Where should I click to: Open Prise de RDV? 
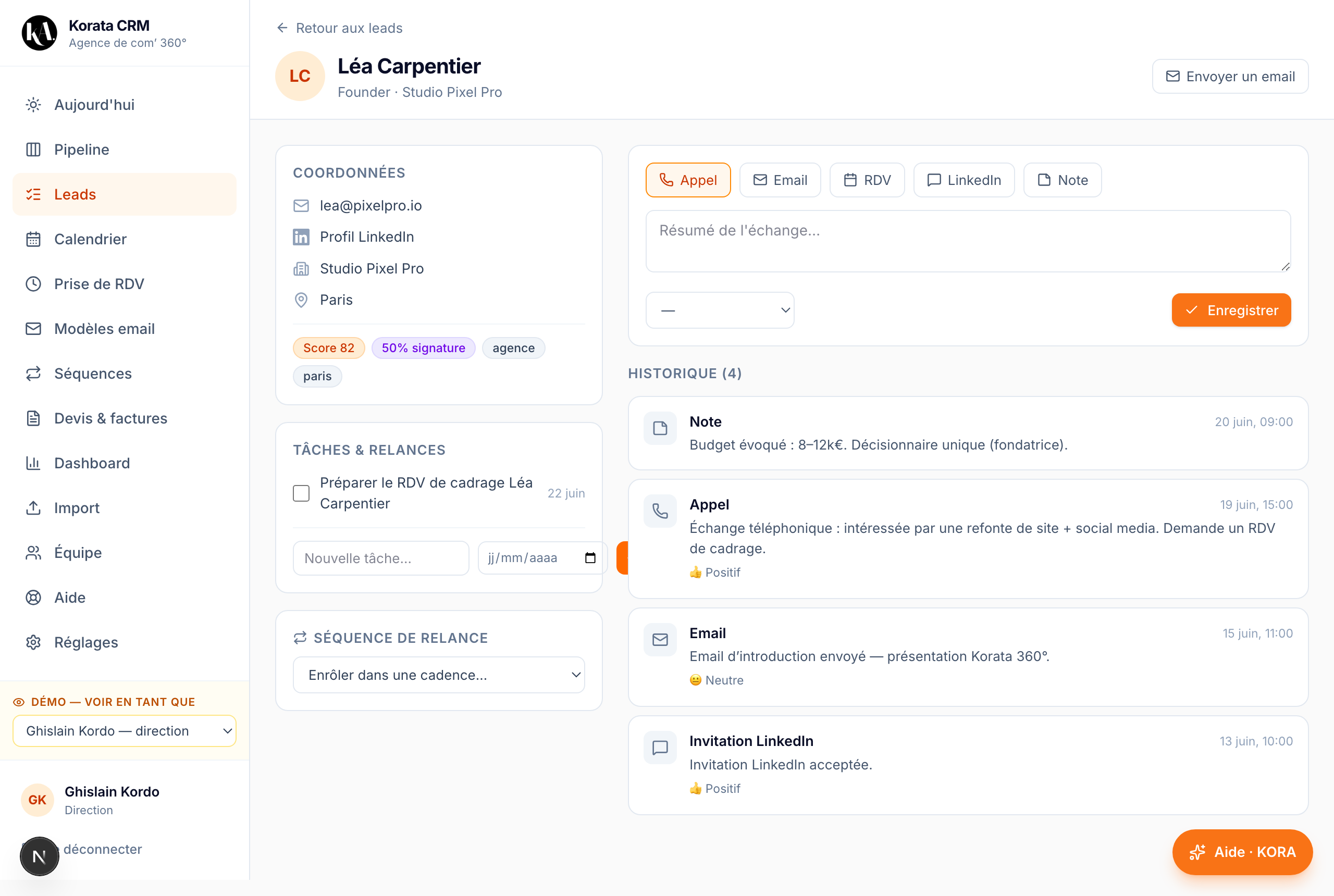click(124, 284)
